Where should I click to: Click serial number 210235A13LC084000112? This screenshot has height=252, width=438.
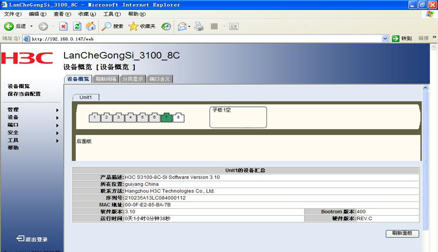click(x=155, y=198)
